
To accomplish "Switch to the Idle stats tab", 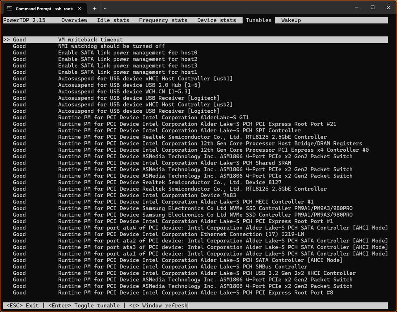I will pyautogui.click(x=113, y=20).
